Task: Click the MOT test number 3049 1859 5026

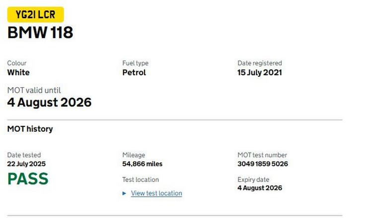Action: (x=262, y=164)
